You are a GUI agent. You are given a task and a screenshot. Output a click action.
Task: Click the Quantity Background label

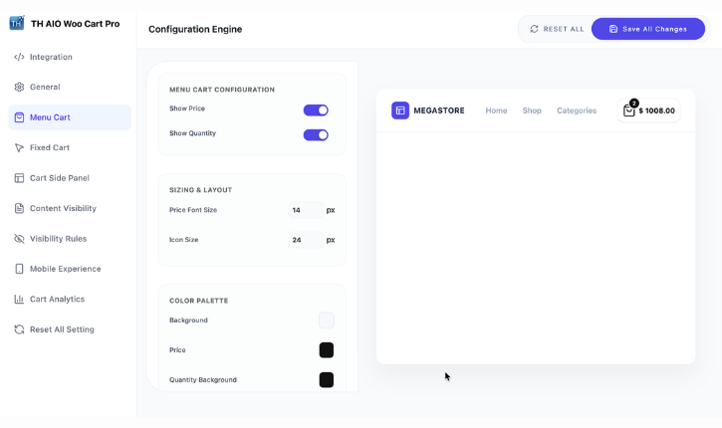[x=203, y=380]
